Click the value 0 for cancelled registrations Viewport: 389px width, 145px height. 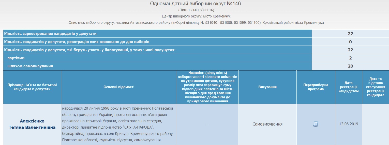tap(350, 42)
